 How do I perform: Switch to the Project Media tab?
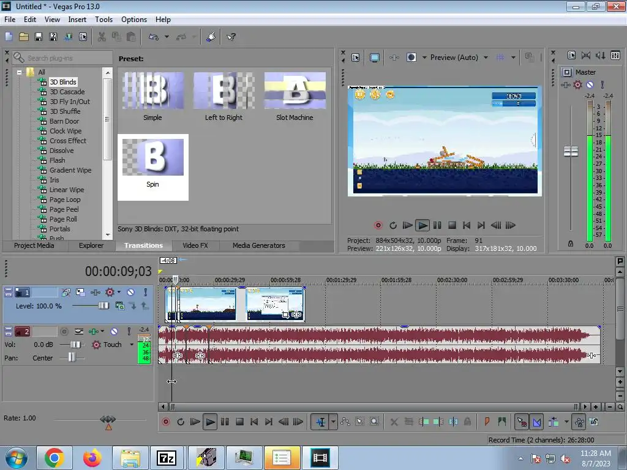tap(34, 245)
